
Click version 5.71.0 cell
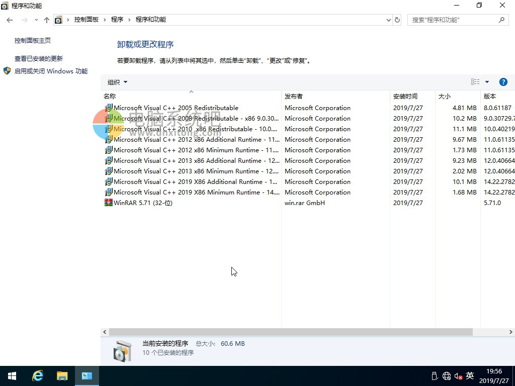(x=492, y=203)
